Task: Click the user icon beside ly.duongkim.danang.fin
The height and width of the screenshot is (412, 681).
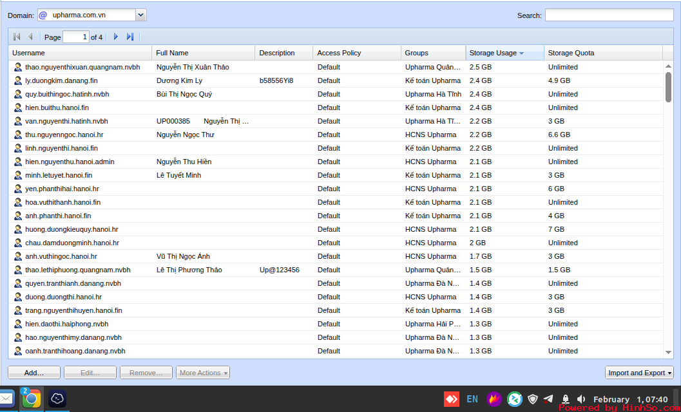Action: pos(18,80)
